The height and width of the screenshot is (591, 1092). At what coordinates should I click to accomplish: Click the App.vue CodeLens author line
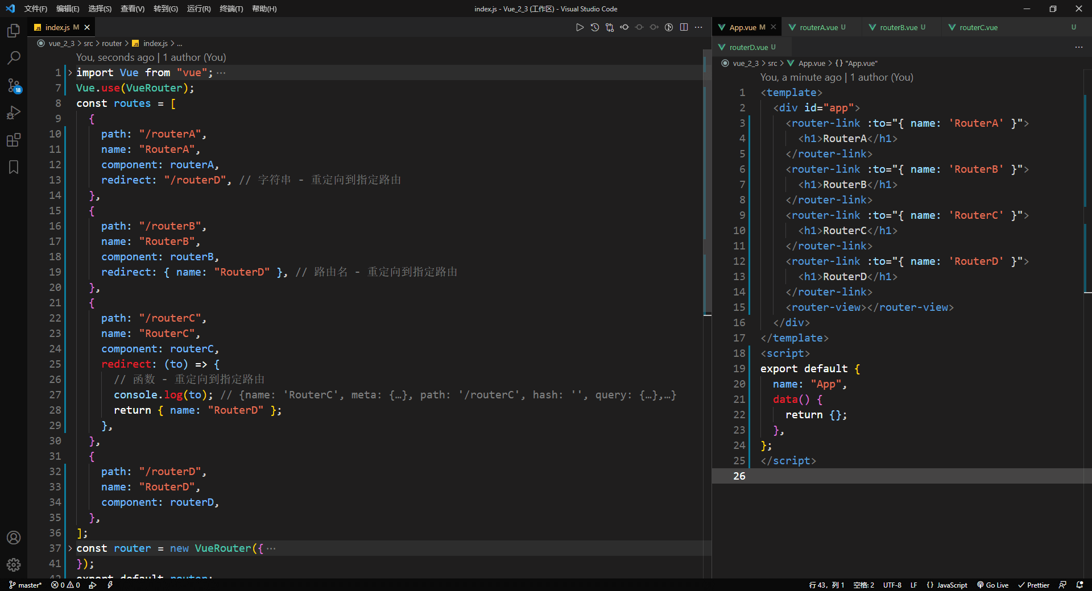[x=837, y=77]
